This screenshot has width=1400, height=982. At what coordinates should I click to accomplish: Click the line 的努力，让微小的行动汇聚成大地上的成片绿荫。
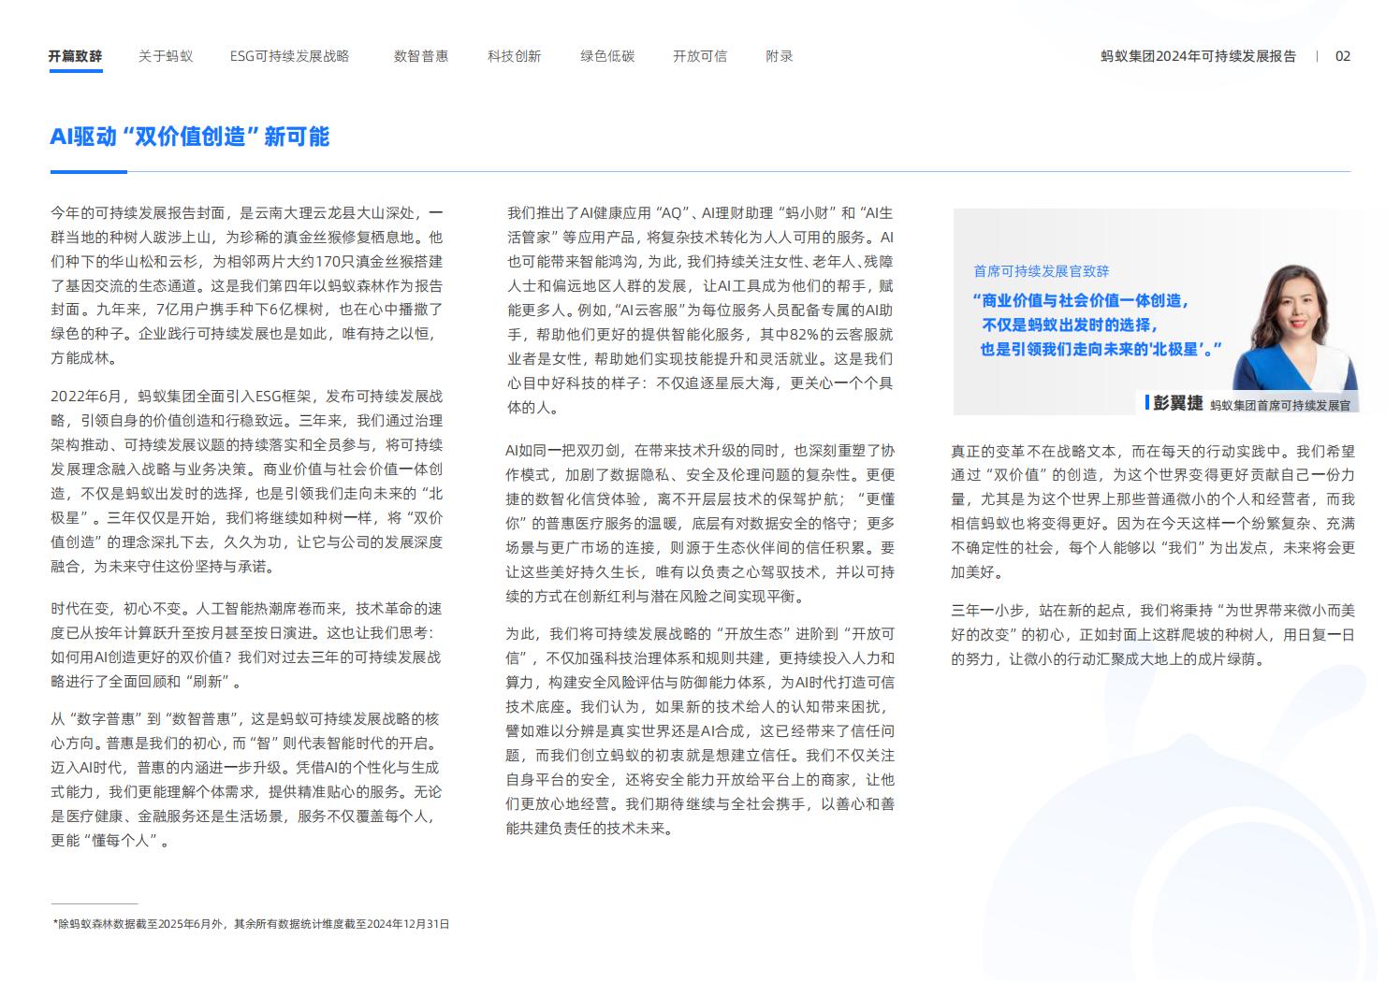point(1108,658)
